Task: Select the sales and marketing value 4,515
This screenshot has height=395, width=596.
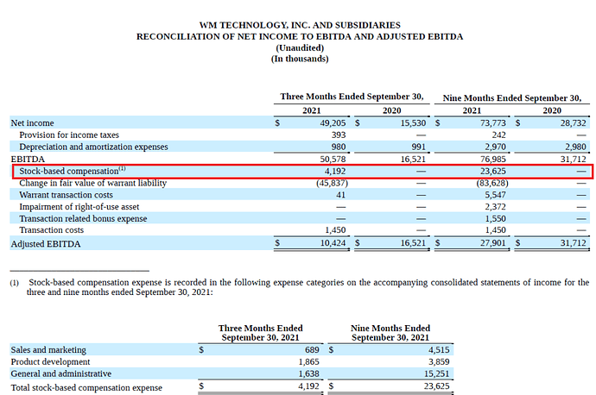Action: pyautogui.click(x=439, y=349)
